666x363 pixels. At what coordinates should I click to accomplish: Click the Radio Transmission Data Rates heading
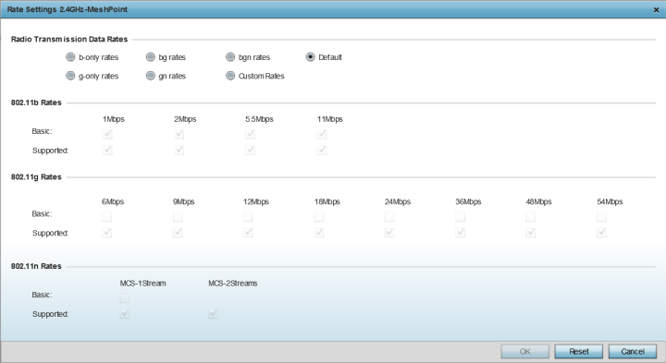69,39
